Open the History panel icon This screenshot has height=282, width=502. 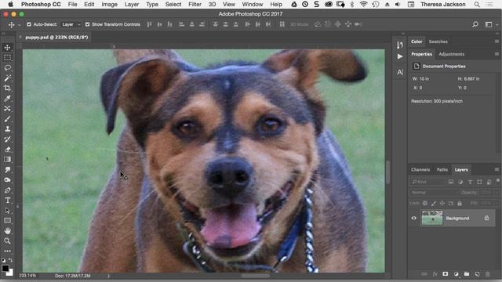[x=400, y=45]
